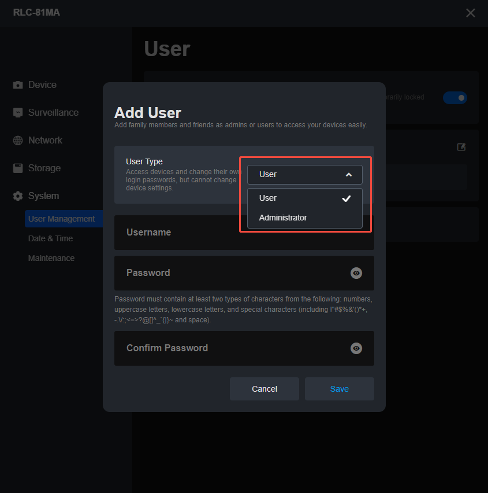Focus the Confirm Password text field
Image resolution: width=488 pixels, height=493 pixels.
231,348
